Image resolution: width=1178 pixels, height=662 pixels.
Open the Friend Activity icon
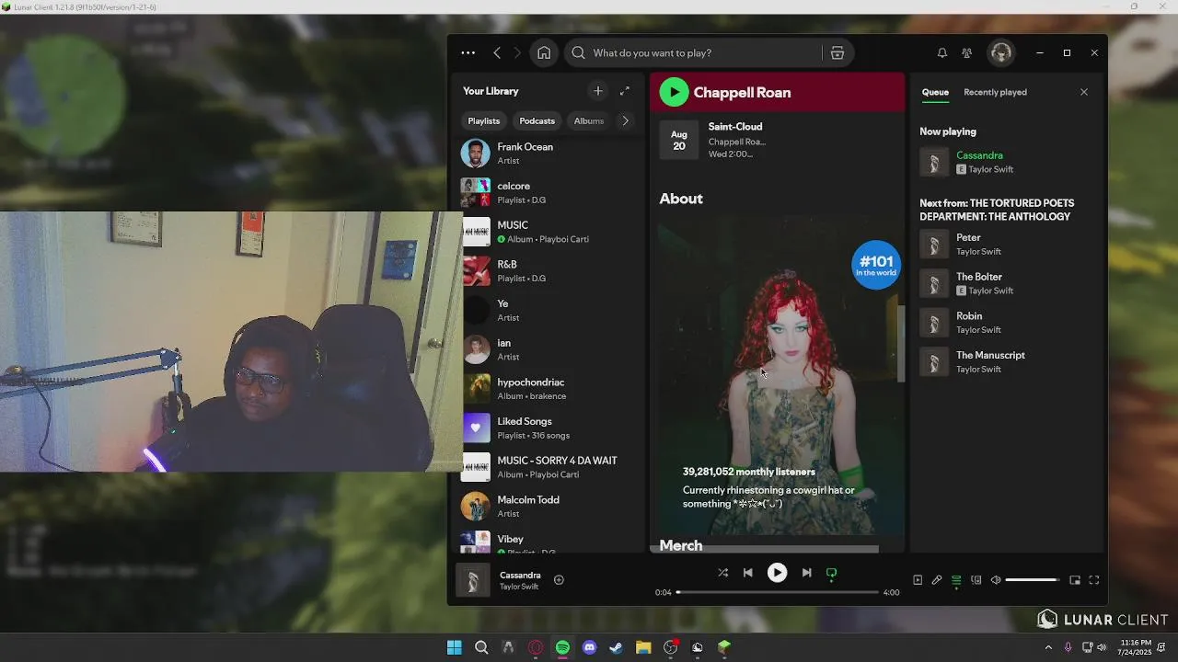966,52
